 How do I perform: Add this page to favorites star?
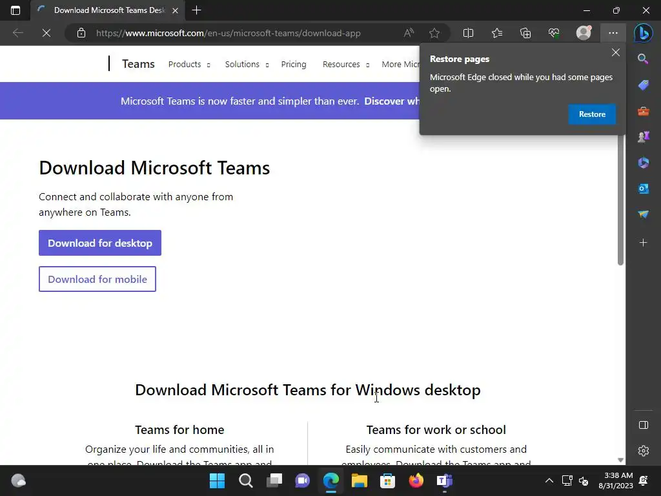[434, 33]
